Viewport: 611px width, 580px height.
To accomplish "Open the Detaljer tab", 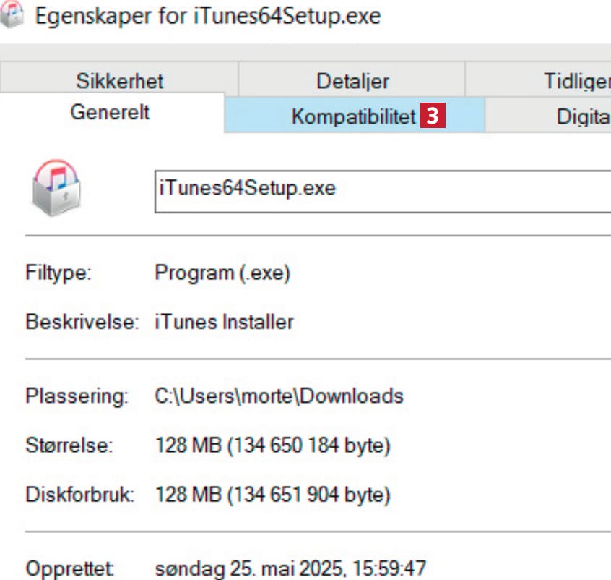I will [x=352, y=80].
